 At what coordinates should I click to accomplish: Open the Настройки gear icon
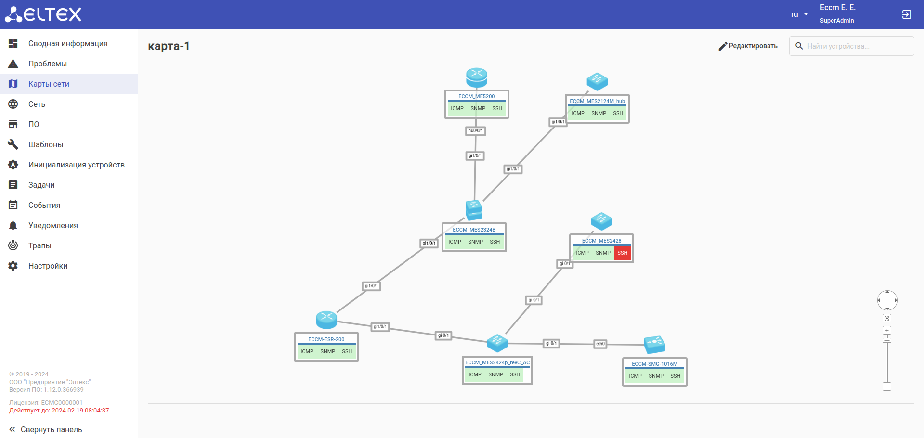point(13,266)
